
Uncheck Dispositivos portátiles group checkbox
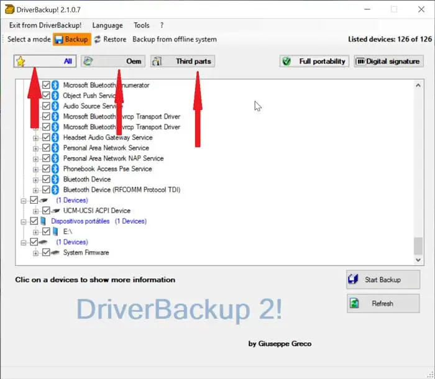pyautogui.click(x=34, y=221)
